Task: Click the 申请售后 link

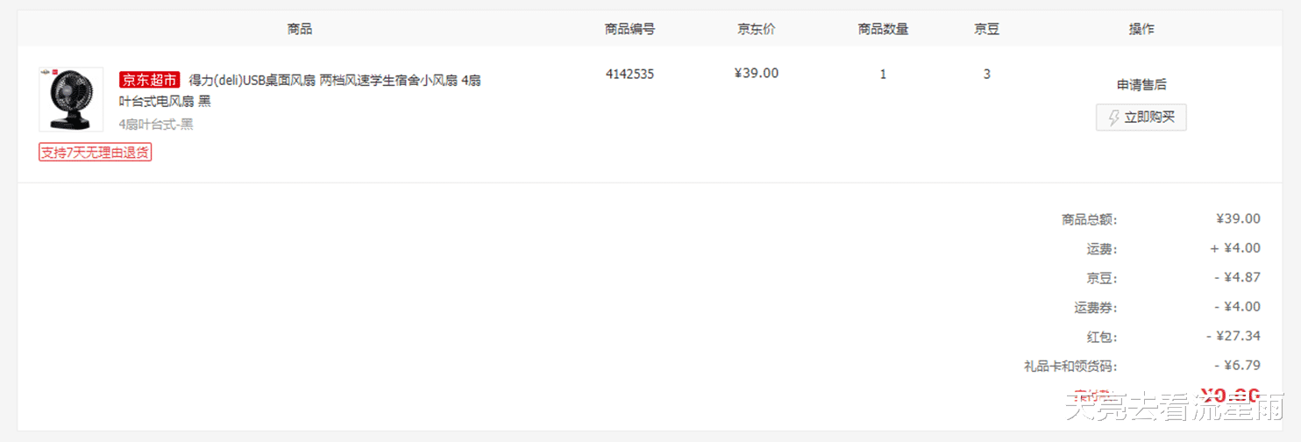Action: (x=1141, y=85)
